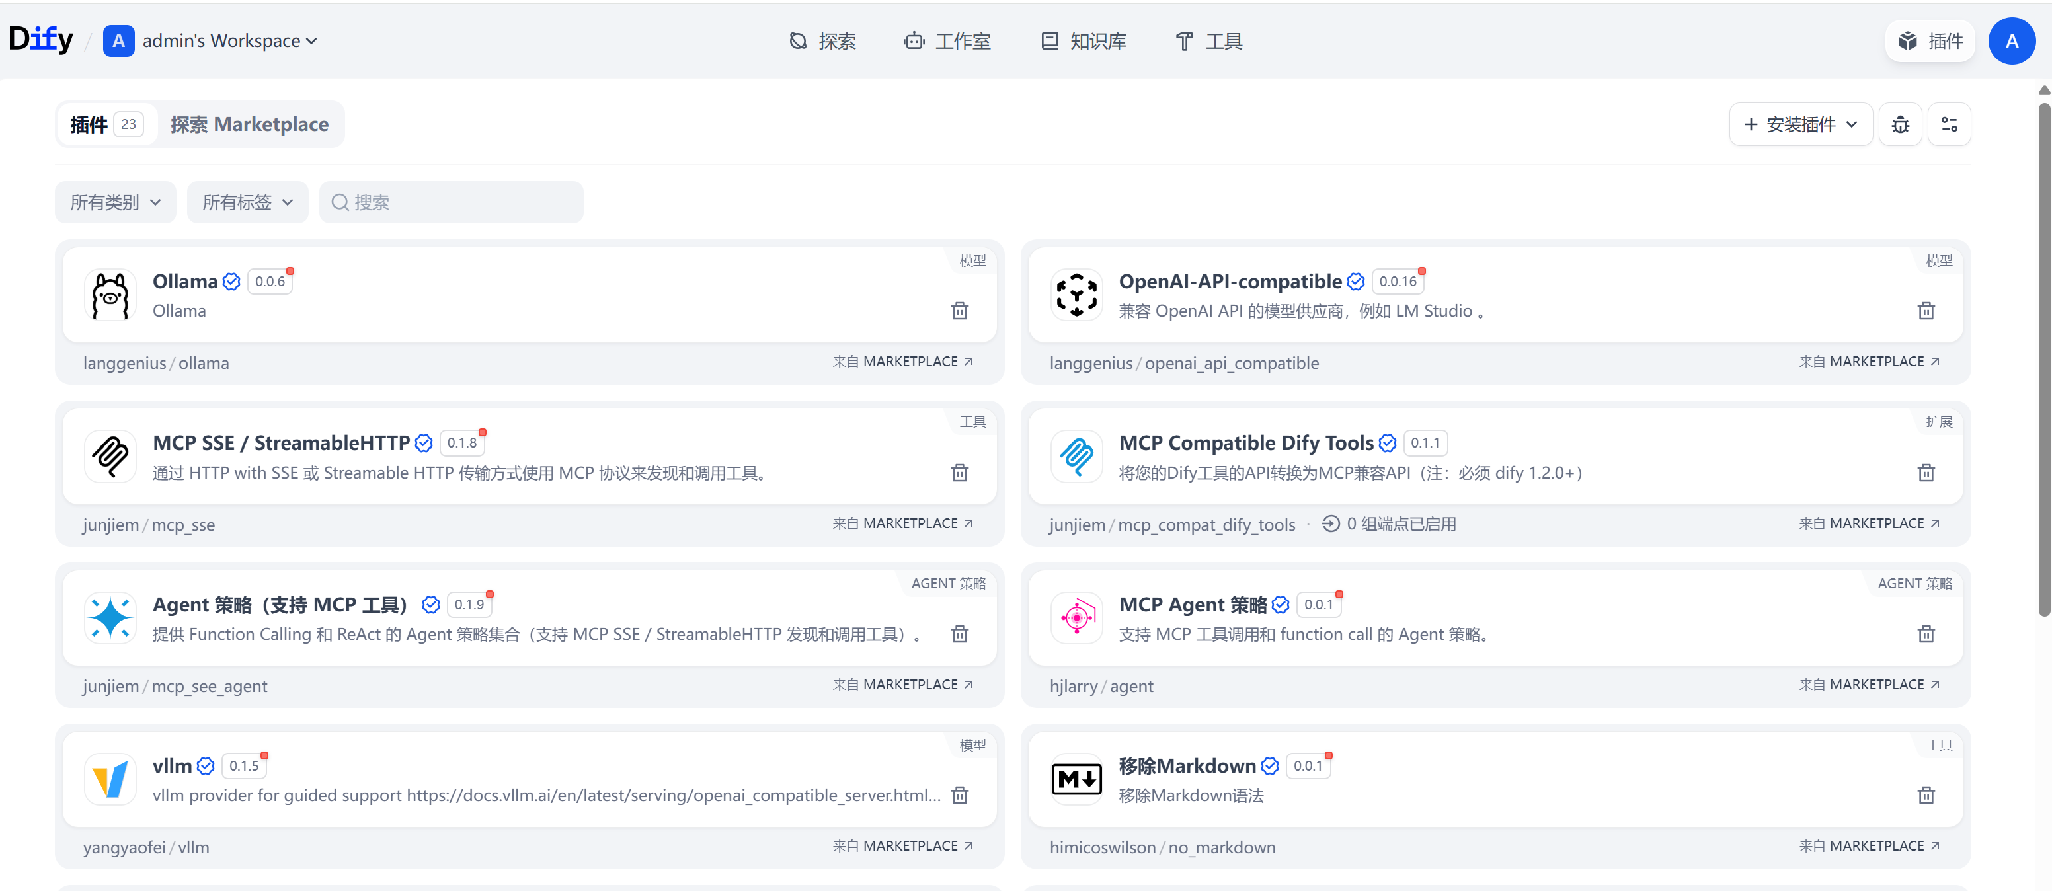The height and width of the screenshot is (891, 2052).
Task: Expand the 所有类别 filter
Action: coord(116,202)
